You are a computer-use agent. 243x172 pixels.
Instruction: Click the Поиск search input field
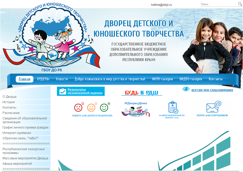pos(218,4)
